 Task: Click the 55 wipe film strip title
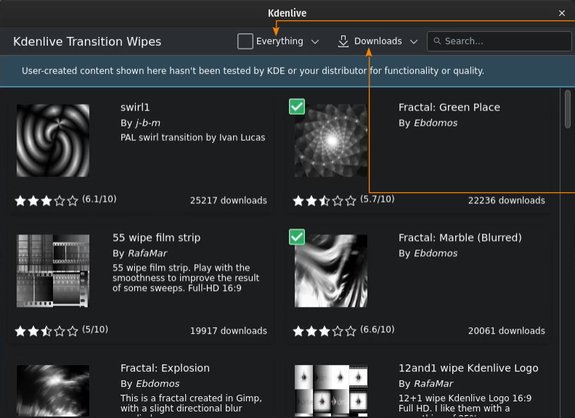[x=157, y=237]
